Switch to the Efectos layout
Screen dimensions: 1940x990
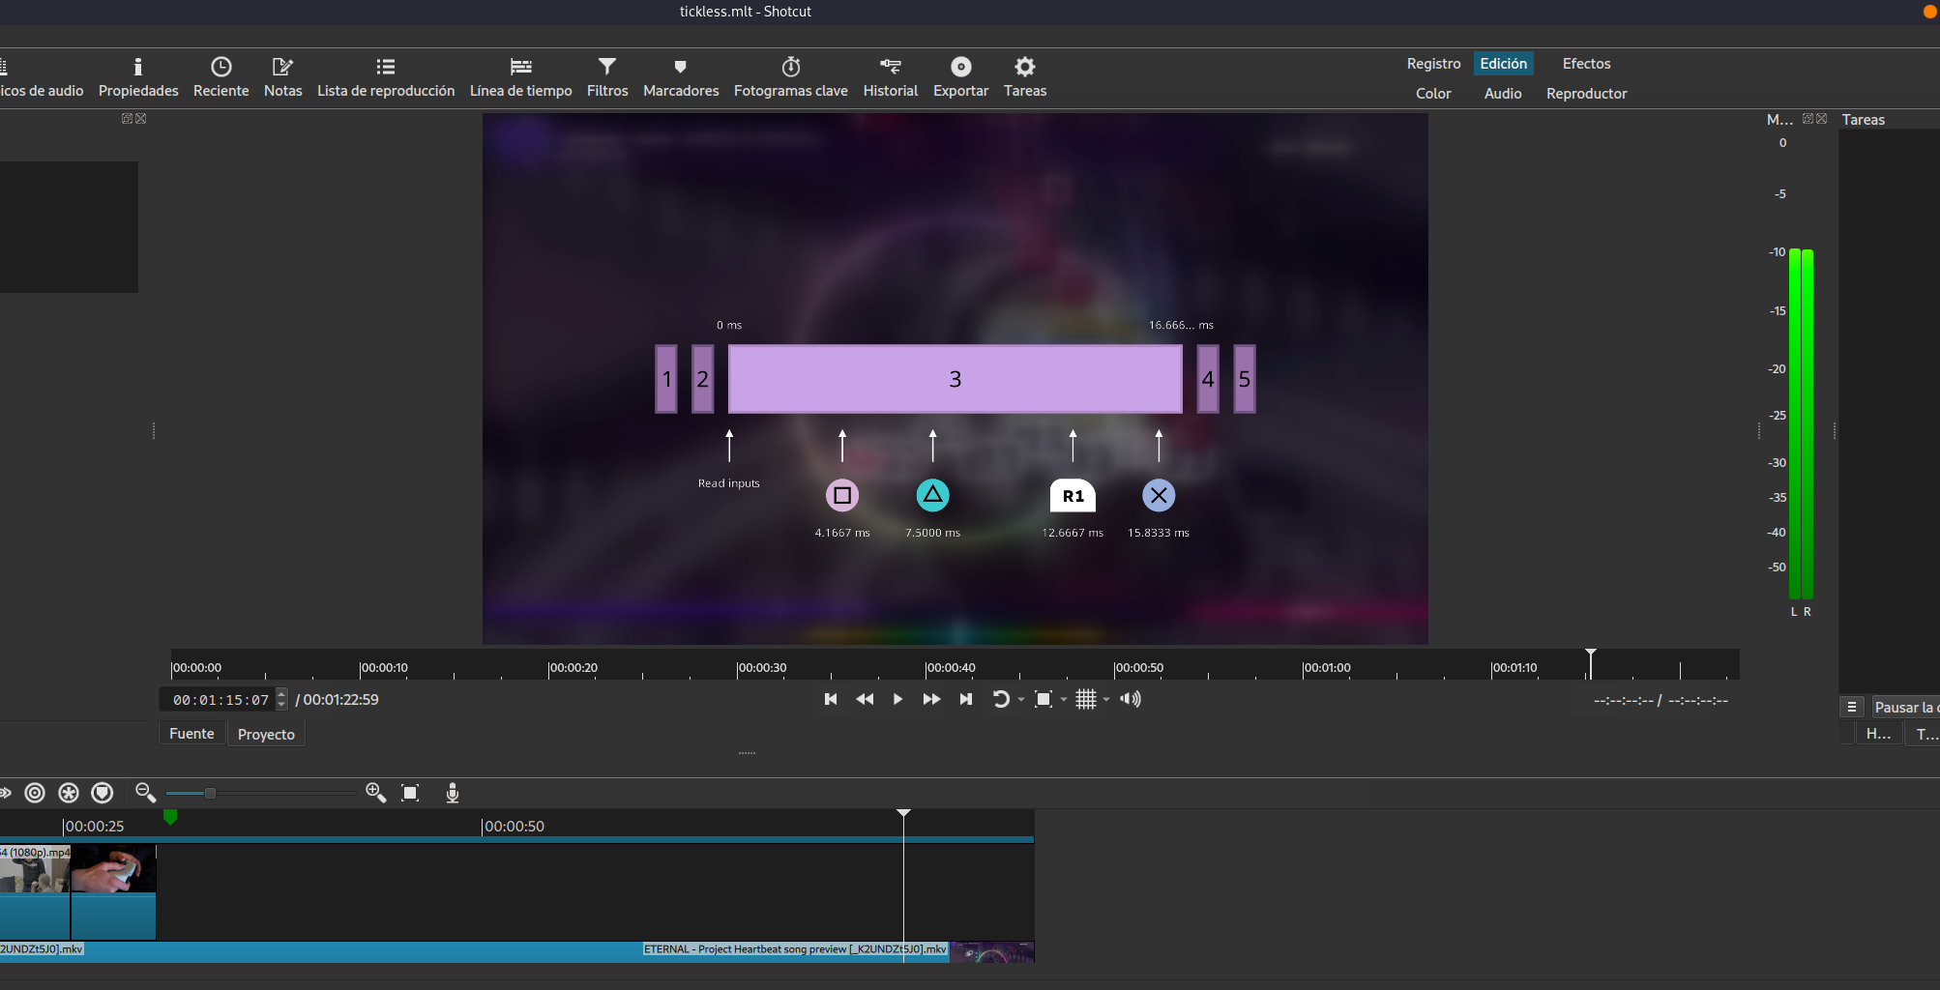point(1586,64)
